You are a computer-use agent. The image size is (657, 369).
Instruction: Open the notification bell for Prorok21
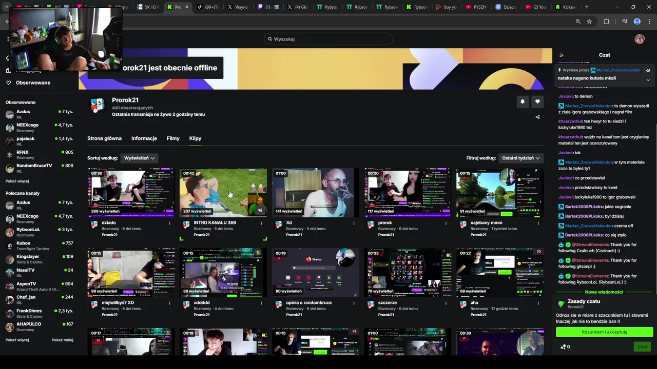pyautogui.click(x=523, y=101)
